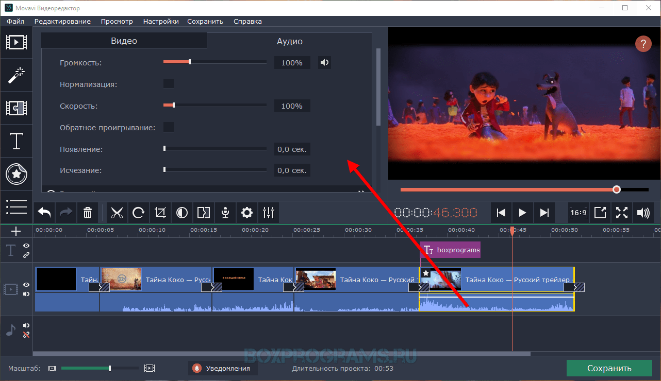Hide the video track with its eye toggle
Image resolution: width=661 pixels, height=381 pixels.
click(x=26, y=285)
